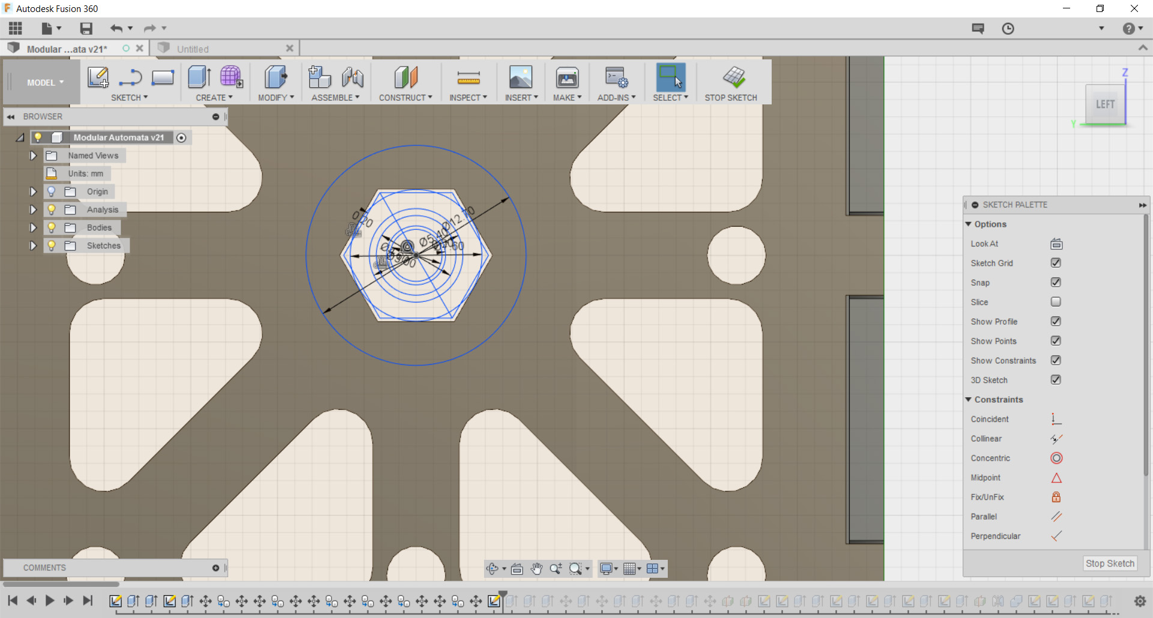
Task: Click the Stop Sketch button in palette
Action: pyautogui.click(x=1110, y=563)
